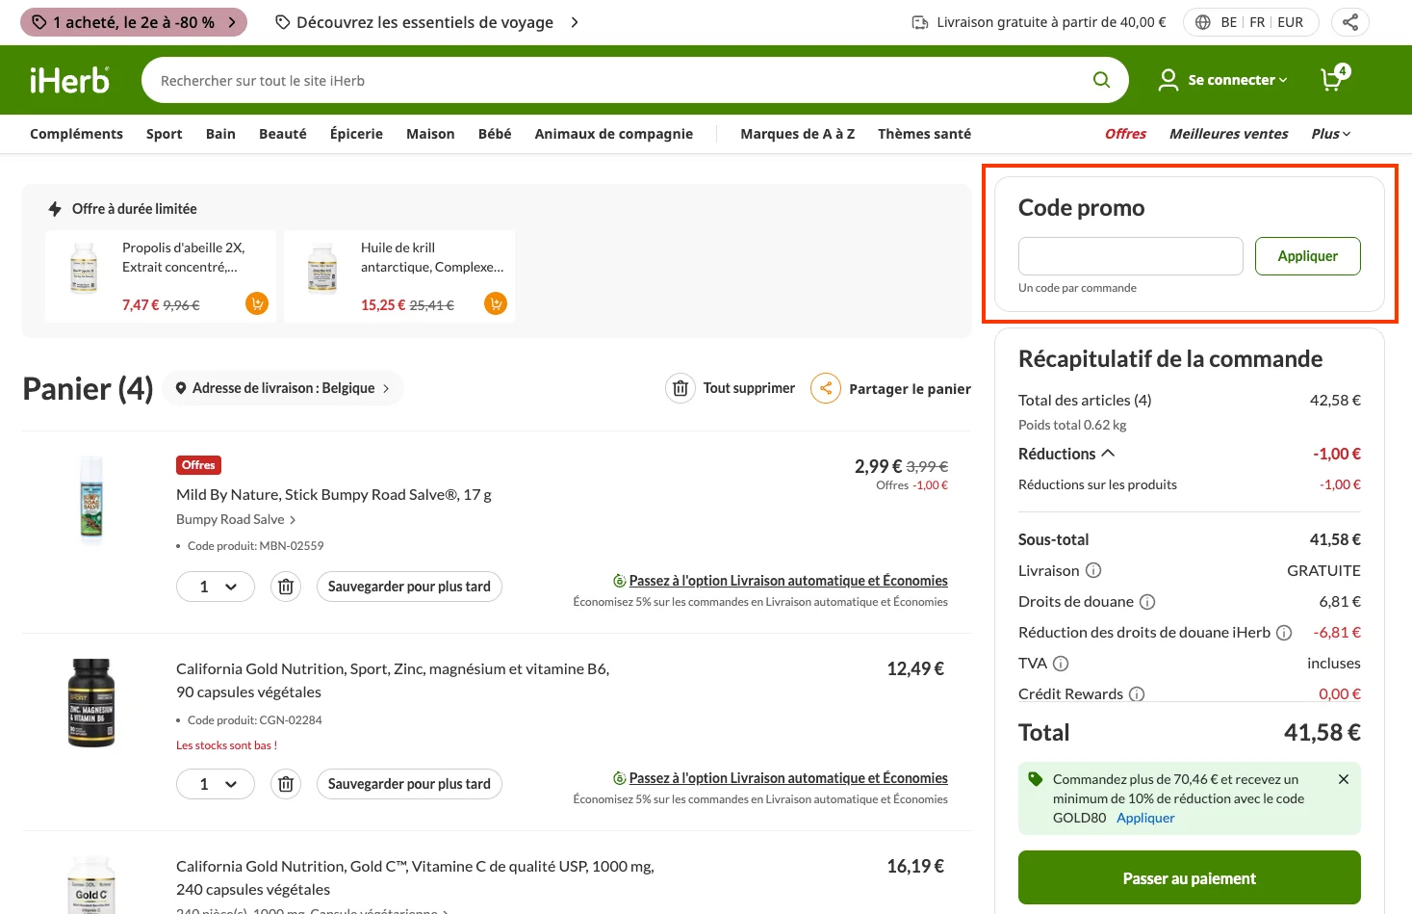Image resolution: width=1412 pixels, height=914 pixels.
Task: Show Réduction des droits de douane info icon
Action: 1284,633
